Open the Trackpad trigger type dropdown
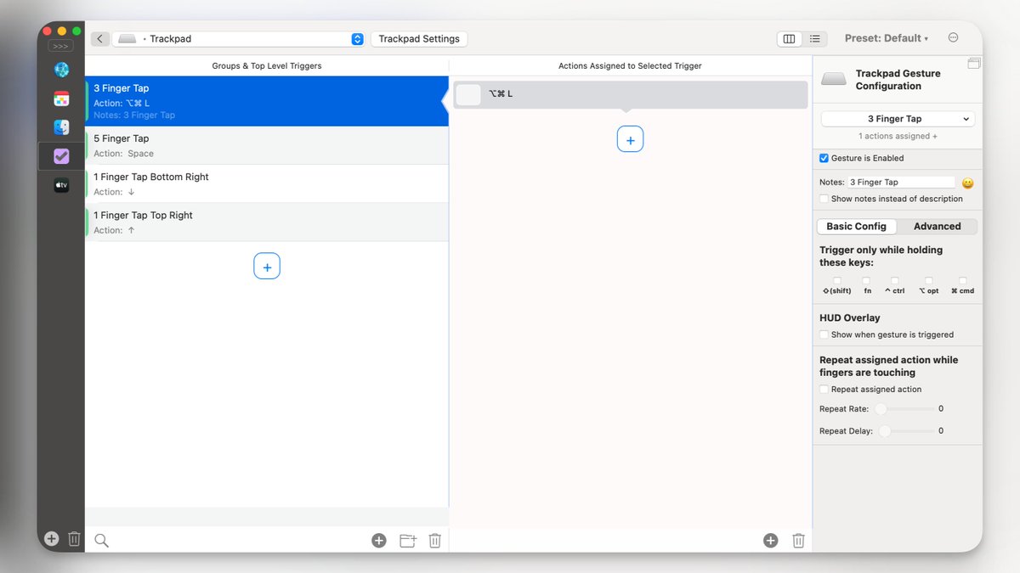The width and height of the screenshot is (1020, 573). (x=239, y=39)
